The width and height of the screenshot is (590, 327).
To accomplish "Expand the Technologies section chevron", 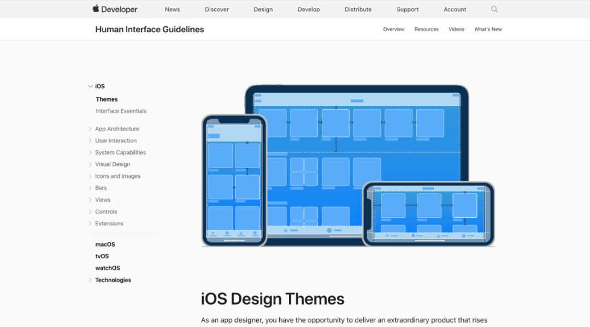I will coord(90,280).
